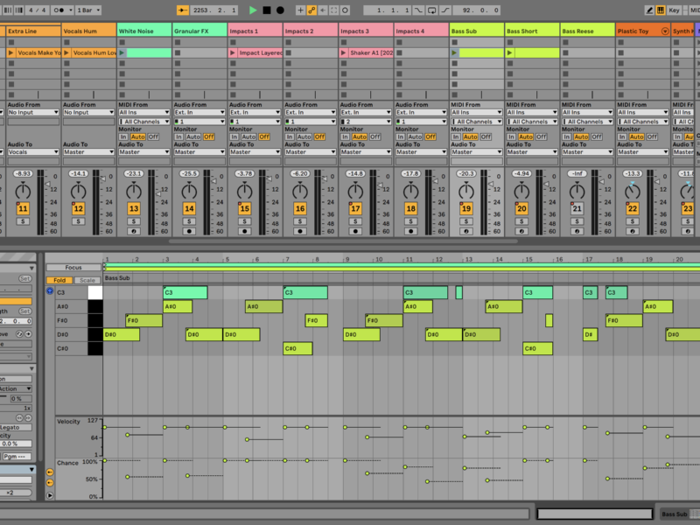700x525 pixels.
Task: Click the pan knob on track 11
Action: (23, 191)
